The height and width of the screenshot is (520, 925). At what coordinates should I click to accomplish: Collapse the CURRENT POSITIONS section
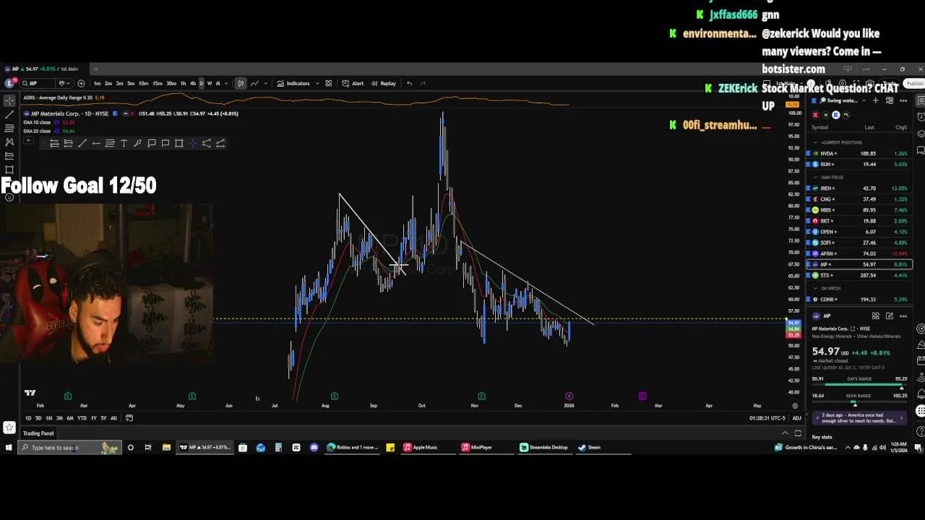[815, 142]
